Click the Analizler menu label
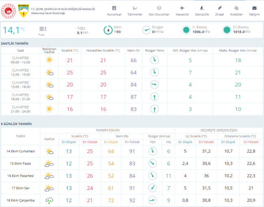Viewport: 264px width, 207px height. tap(236, 15)
